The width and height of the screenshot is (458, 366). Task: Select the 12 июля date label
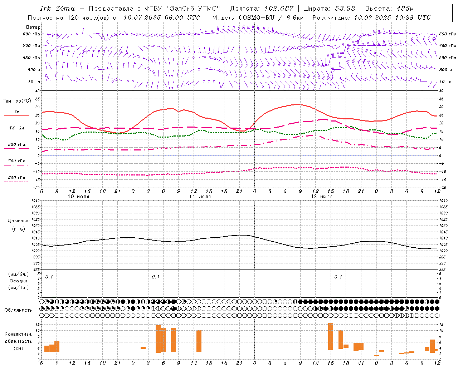click(322, 197)
